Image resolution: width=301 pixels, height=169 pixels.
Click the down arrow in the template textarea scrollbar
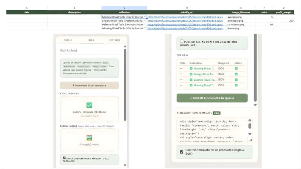(250, 134)
